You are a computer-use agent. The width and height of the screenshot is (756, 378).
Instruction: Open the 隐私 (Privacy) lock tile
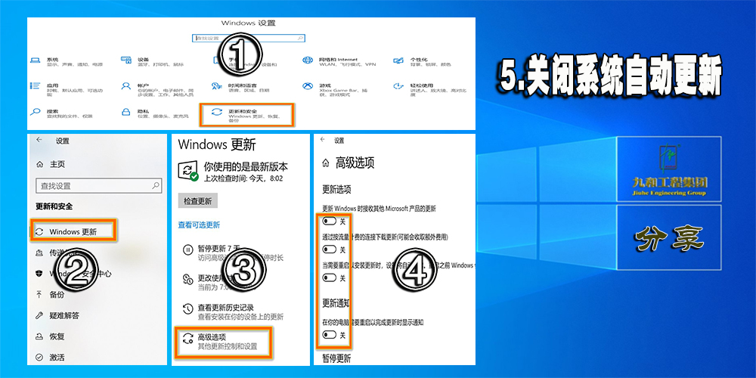[154, 113]
